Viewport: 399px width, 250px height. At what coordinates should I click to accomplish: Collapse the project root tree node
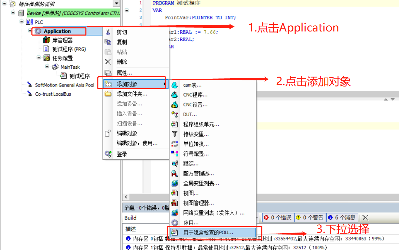4,3
